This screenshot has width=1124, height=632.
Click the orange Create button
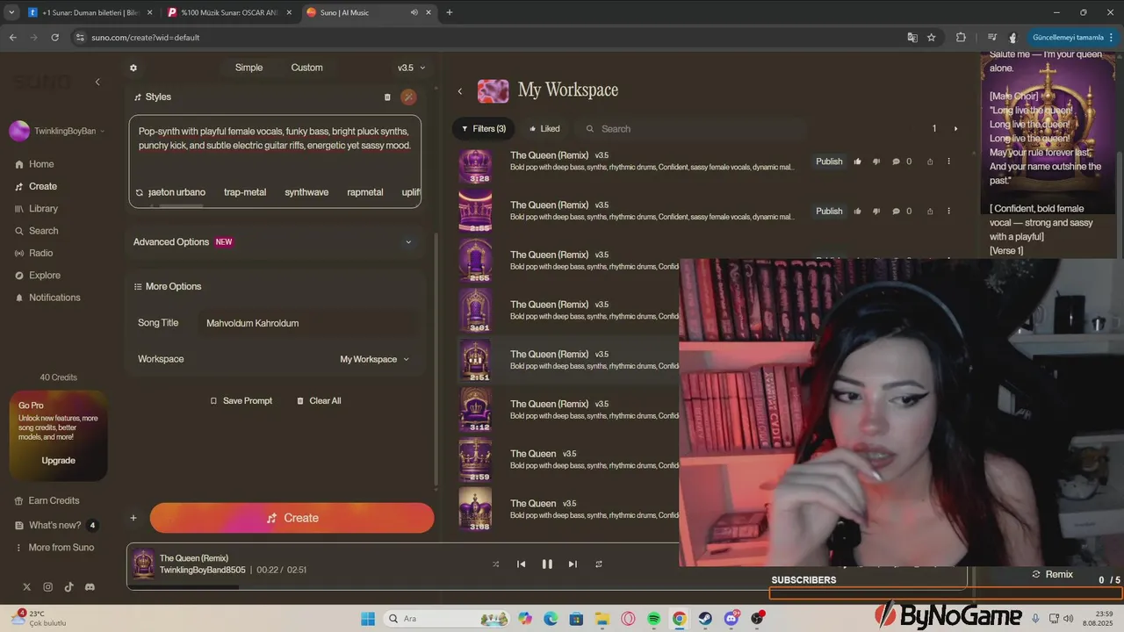pyautogui.click(x=292, y=518)
